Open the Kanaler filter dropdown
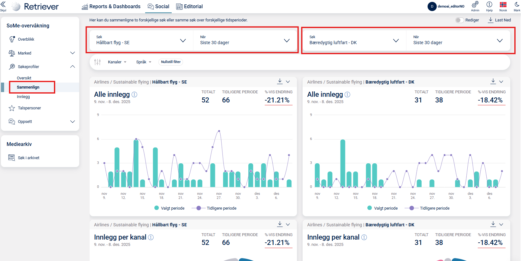Screen dimensions: 521x261 click(x=117, y=62)
